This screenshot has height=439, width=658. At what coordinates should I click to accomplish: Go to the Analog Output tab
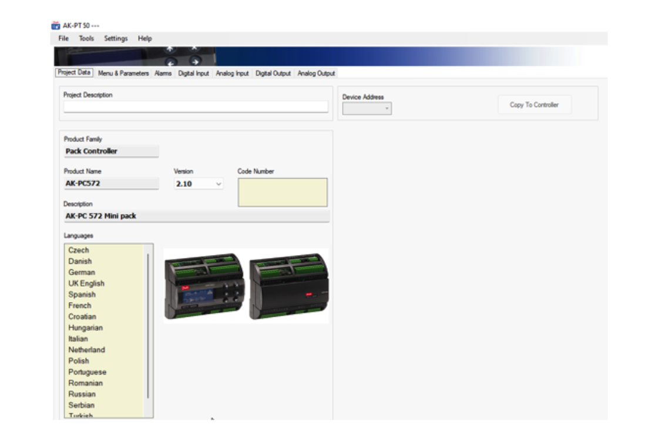[316, 73]
